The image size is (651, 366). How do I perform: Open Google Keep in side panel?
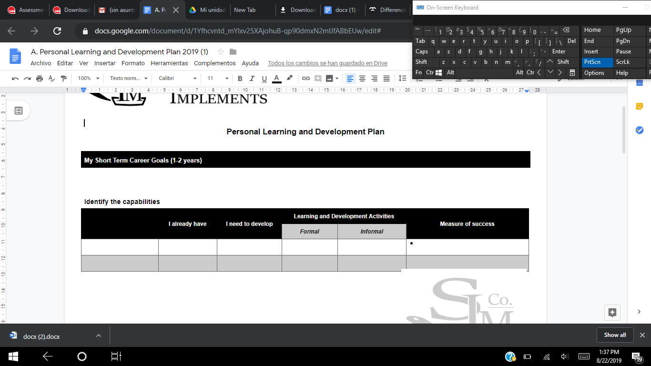tap(640, 106)
